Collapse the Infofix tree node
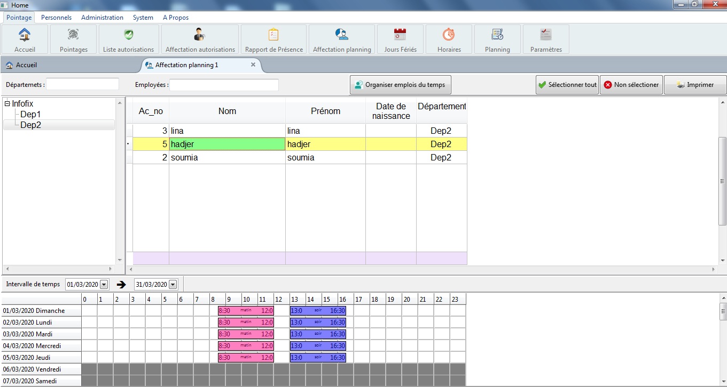This screenshot has width=727, height=387. click(7, 104)
